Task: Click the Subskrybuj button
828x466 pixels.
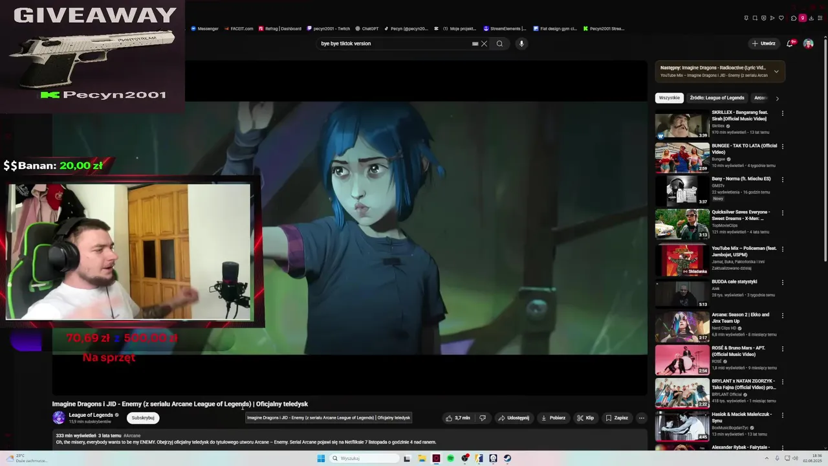Action: (x=143, y=418)
